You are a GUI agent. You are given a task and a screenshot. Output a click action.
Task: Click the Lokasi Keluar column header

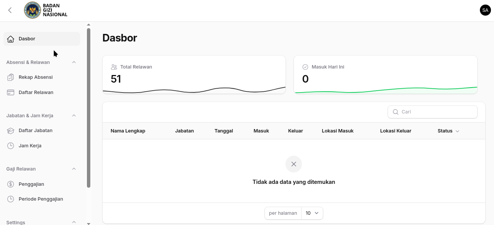tap(396, 131)
